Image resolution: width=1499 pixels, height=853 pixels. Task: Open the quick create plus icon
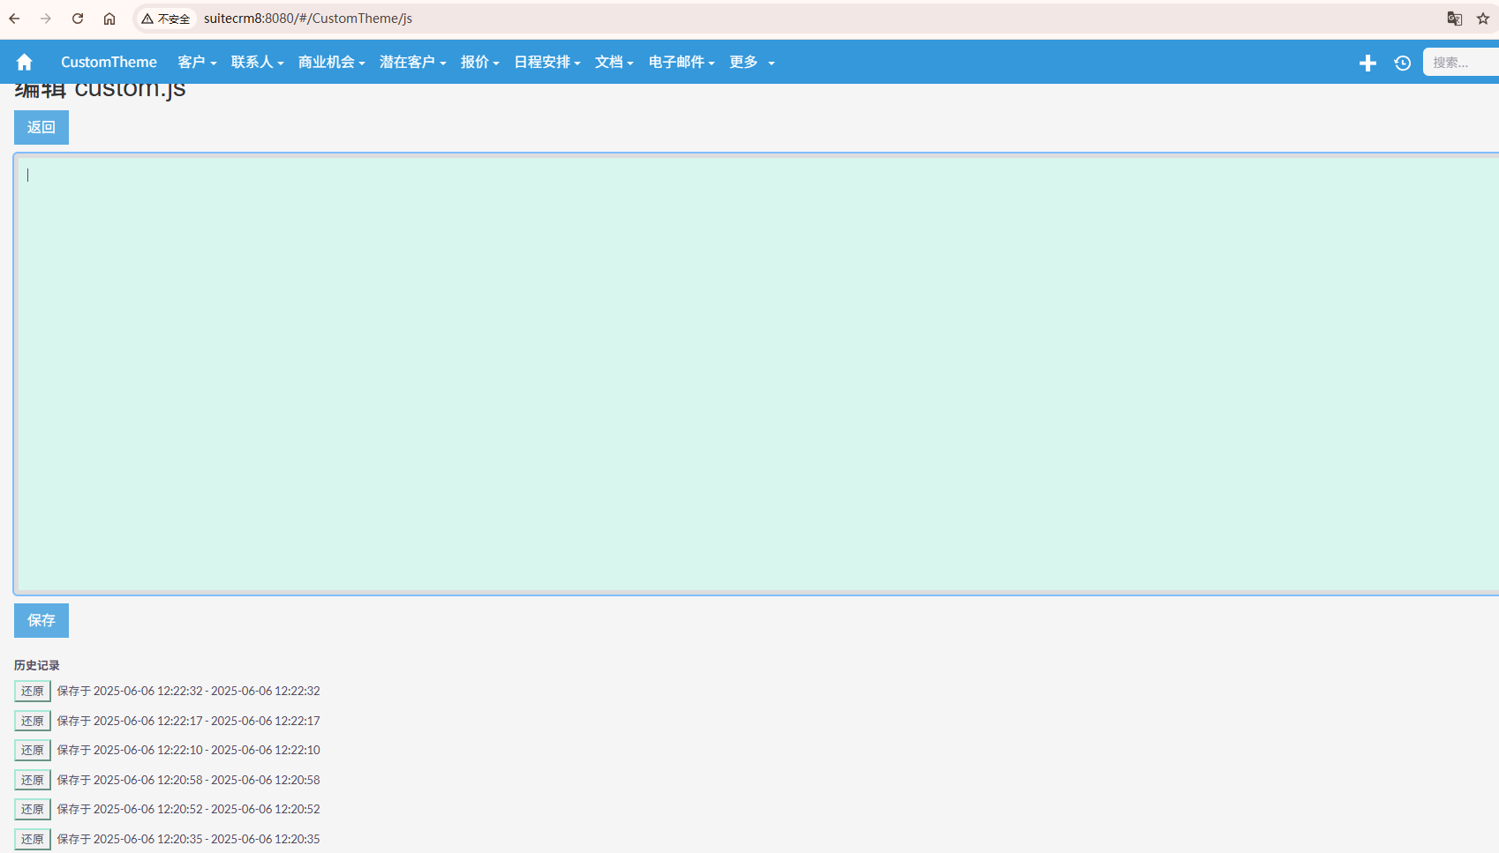click(1367, 63)
